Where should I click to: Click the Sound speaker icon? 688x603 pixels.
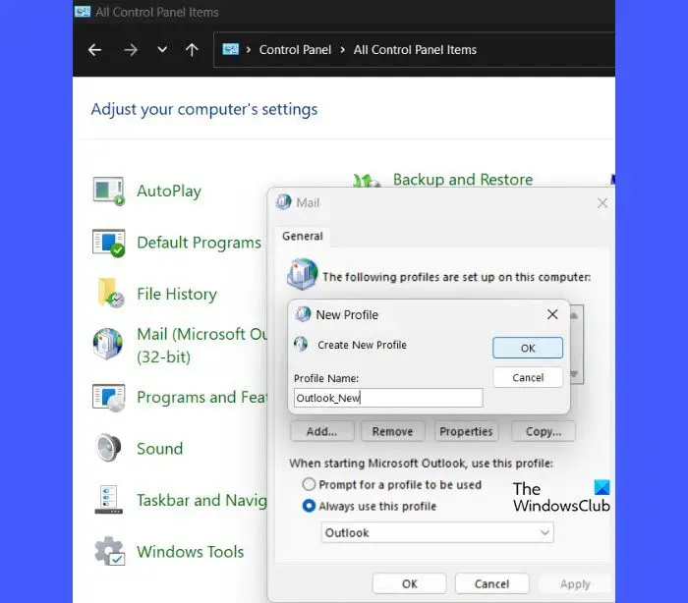[108, 448]
